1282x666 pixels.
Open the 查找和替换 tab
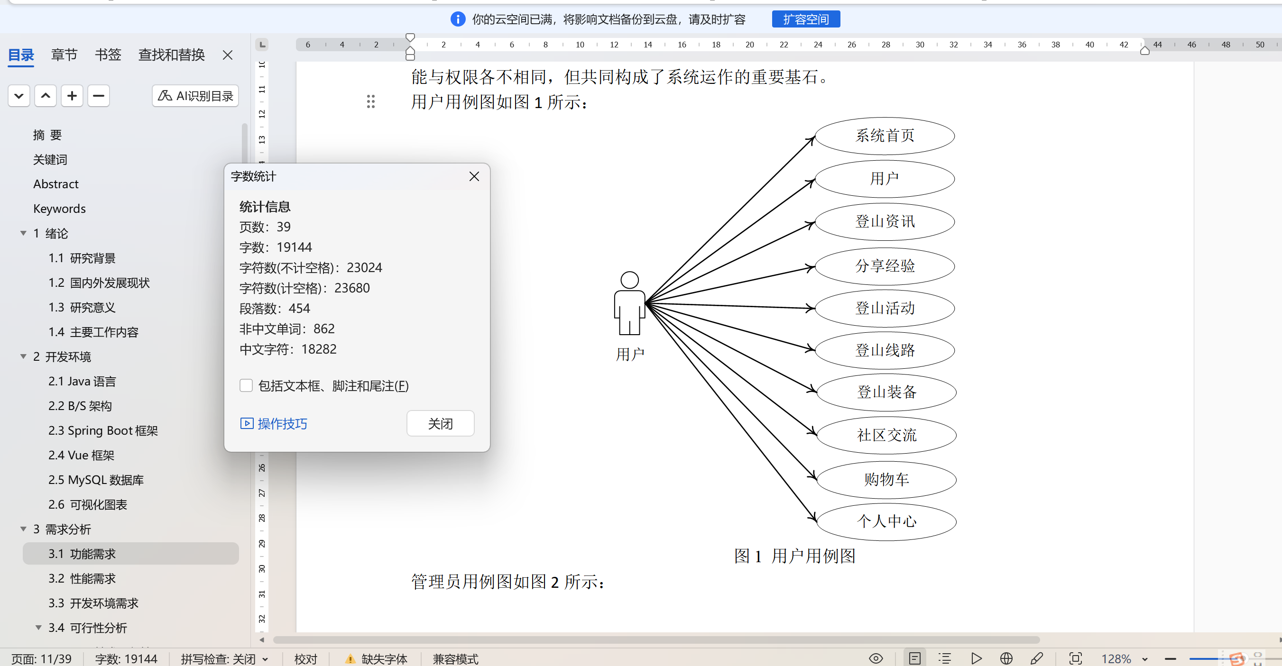click(x=171, y=54)
